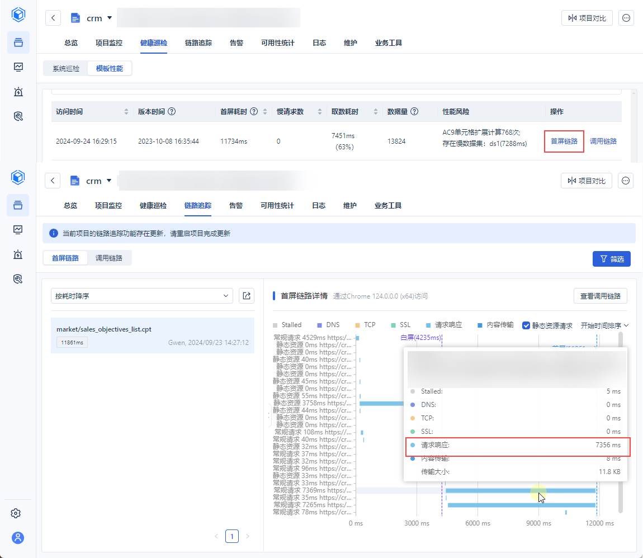643x558 pixels.
Task: Toggle the TCP legend item
Action: point(365,325)
